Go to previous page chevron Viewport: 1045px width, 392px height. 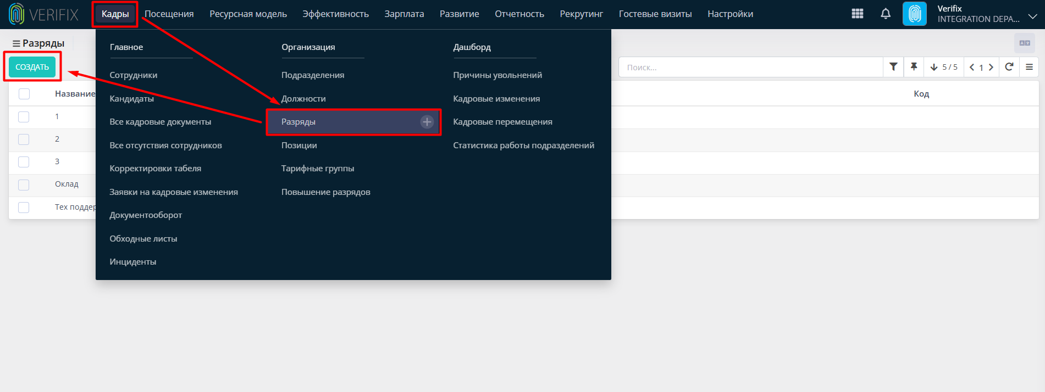click(x=972, y=67)
